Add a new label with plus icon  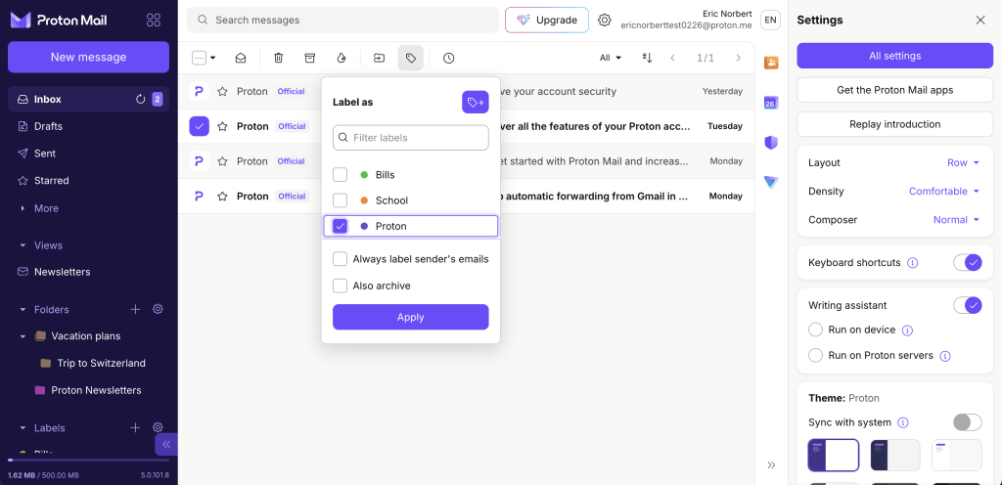(135, 427)
